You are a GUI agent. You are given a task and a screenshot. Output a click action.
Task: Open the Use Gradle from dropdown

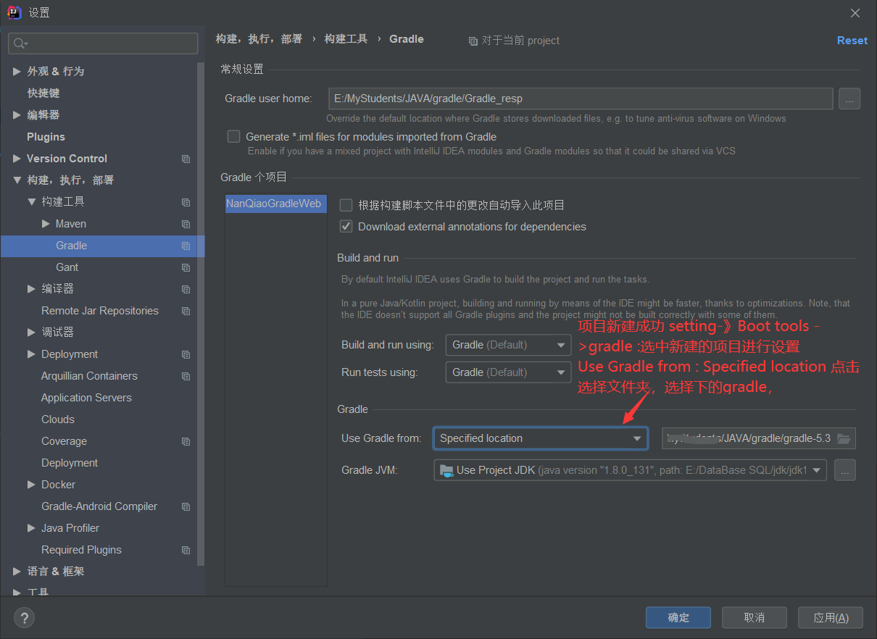point(540,438)
